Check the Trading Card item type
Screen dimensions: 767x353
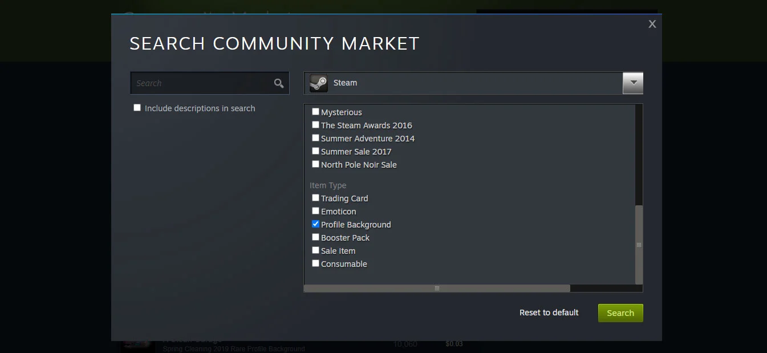(315, 198)
